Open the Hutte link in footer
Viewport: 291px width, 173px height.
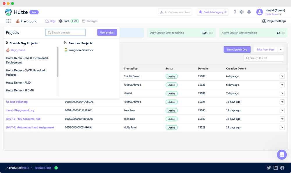(26, 168)
